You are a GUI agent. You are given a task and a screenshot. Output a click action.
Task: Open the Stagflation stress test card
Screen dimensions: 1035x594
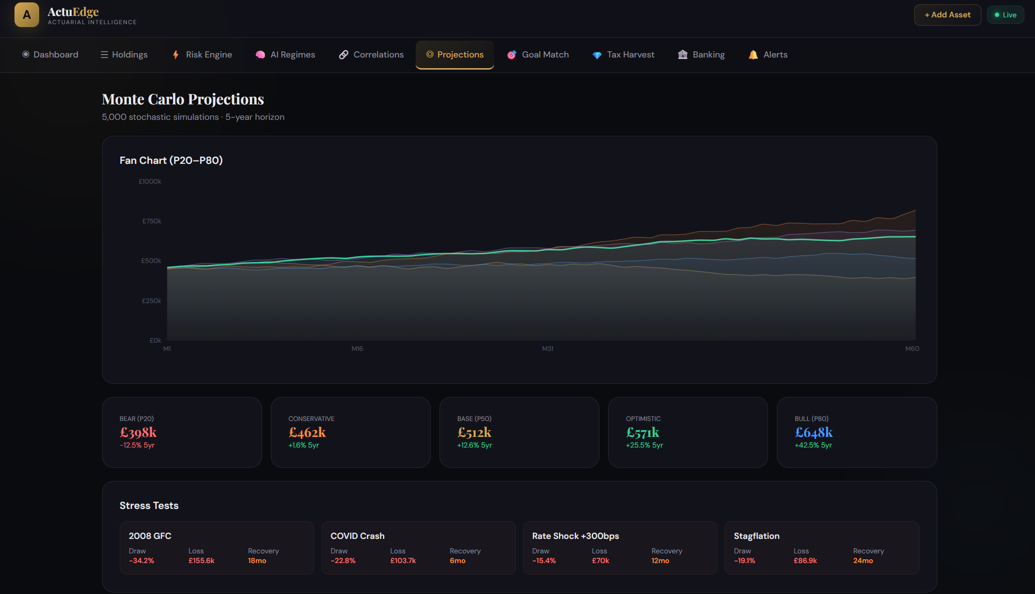(821, 547)
